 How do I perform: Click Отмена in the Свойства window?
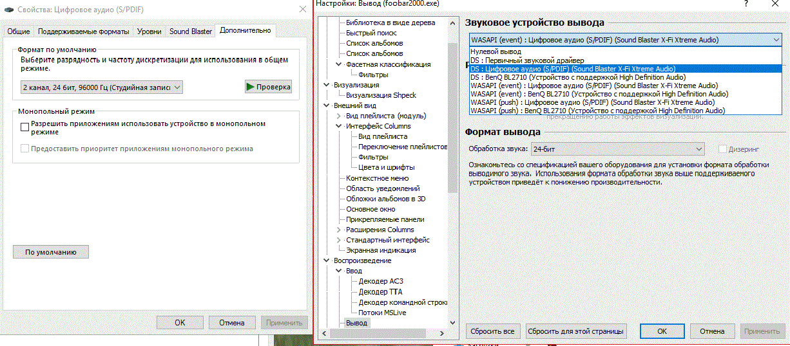(231, 323)
